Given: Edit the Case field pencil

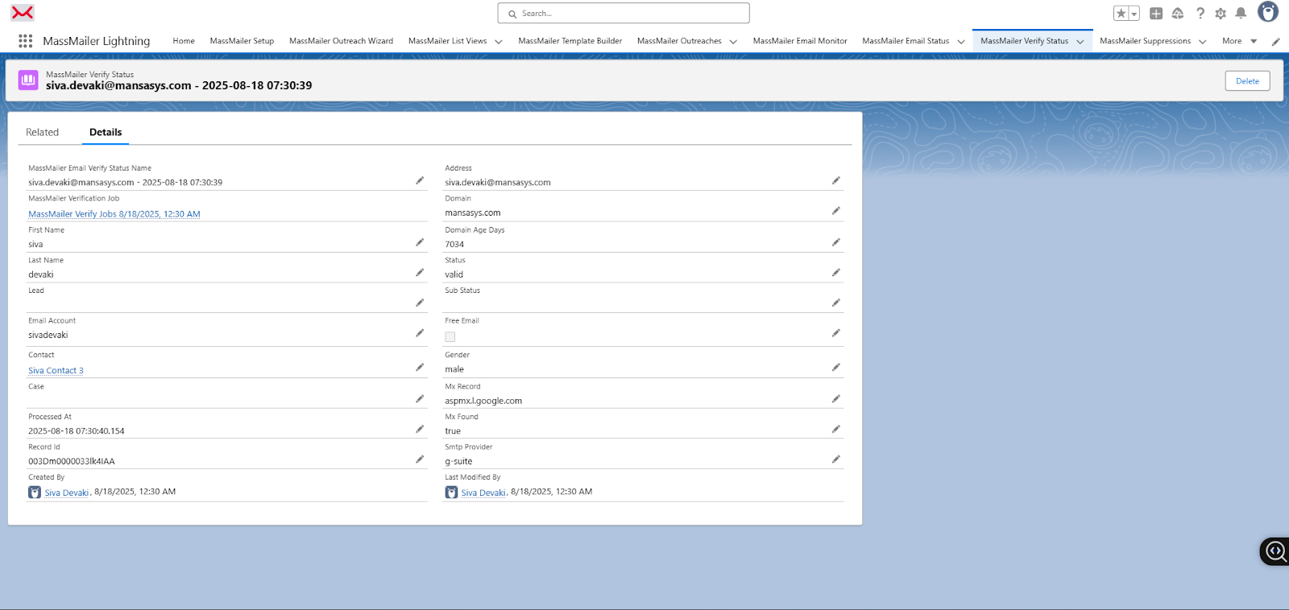Looking at the screenshot, I should (420, 399).
